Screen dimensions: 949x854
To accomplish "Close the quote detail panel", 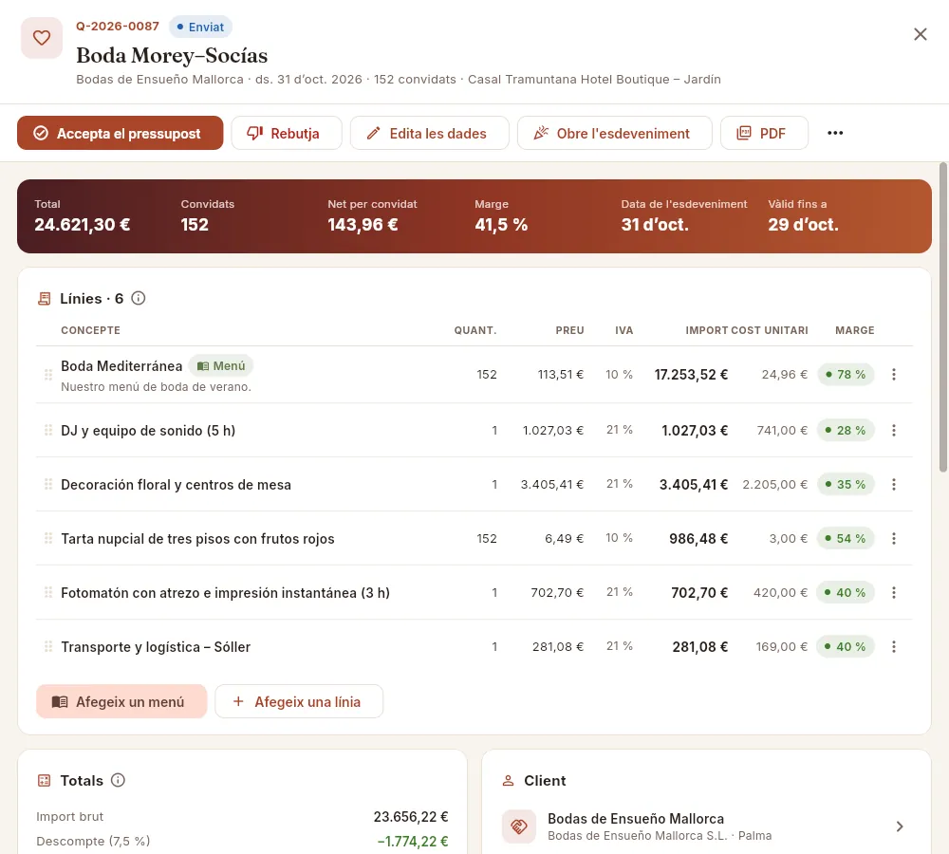I will point(920,34).
